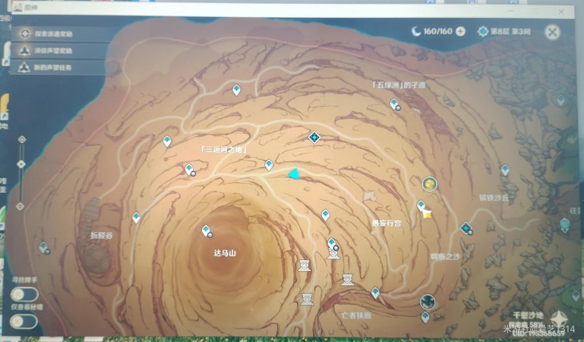This screenshot has height=342, width=584.
Task: Click the cyan player position arrow
Action: [293, 174]
